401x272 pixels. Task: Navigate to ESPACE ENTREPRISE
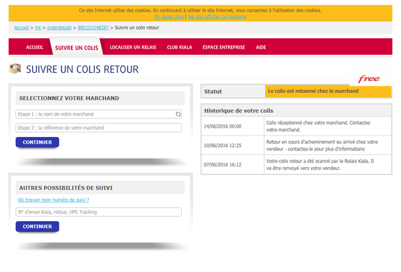[x=223, y=47]
